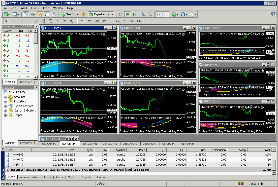The width and height of the screenshot is (278, 187).
Task: Select the Crosshair cursor tool
Action: (x=14, y=21)
